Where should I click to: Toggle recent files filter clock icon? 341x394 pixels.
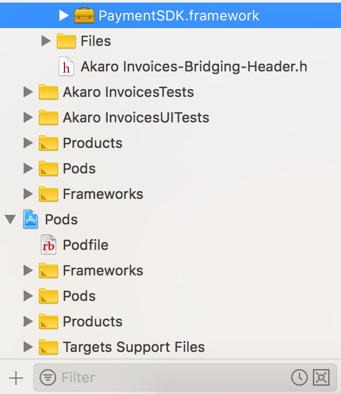coord(299,377)
